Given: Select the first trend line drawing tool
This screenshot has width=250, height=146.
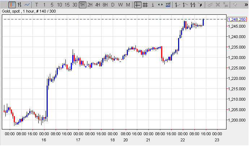Looking at the screenshot, I should point(177,5).
